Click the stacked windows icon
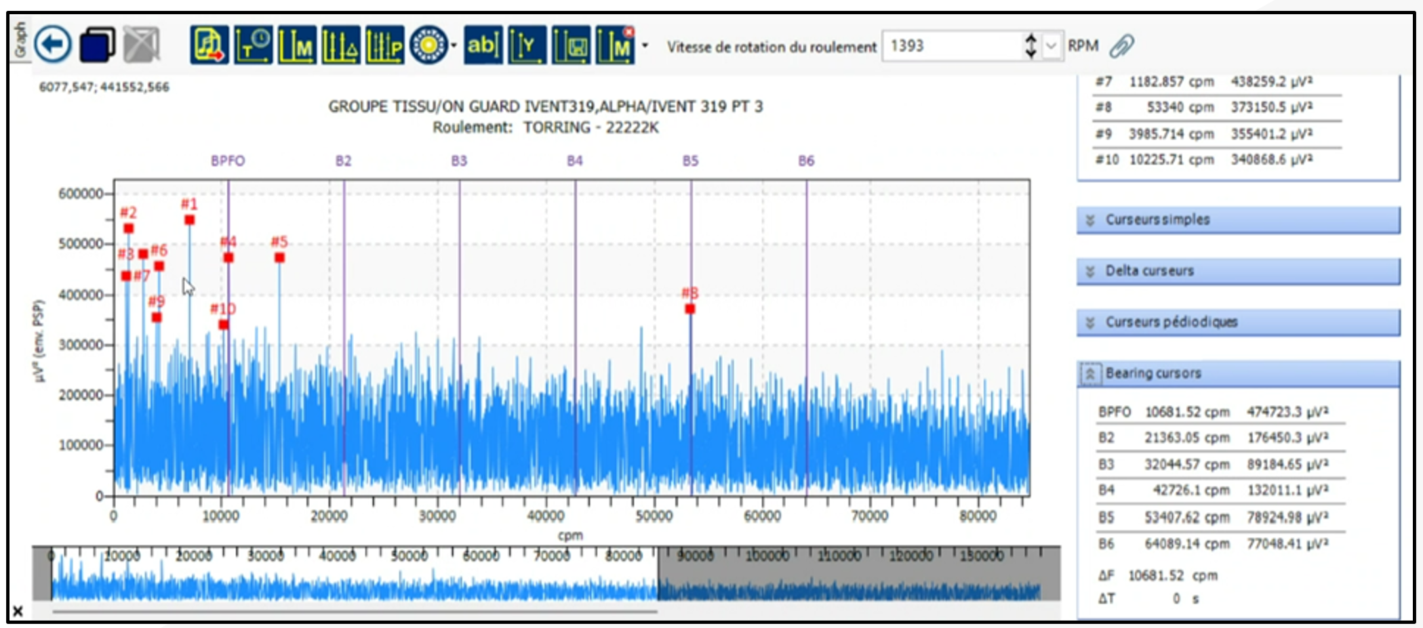 tap(98, 45)
